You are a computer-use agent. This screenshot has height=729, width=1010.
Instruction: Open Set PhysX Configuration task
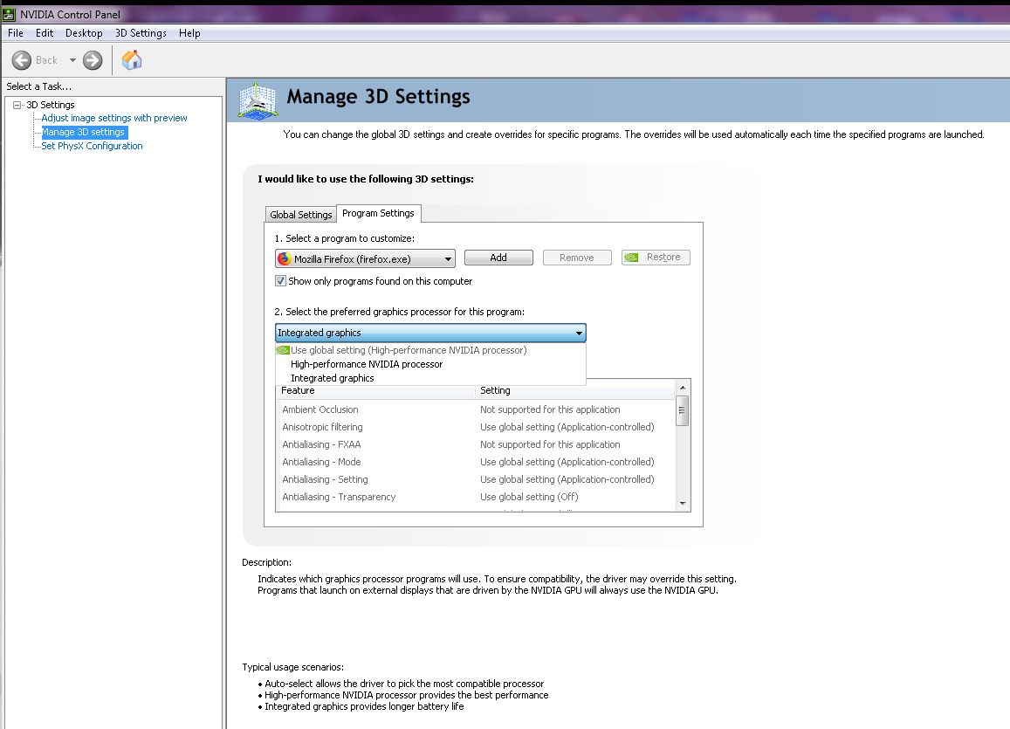tap(93, 146)
